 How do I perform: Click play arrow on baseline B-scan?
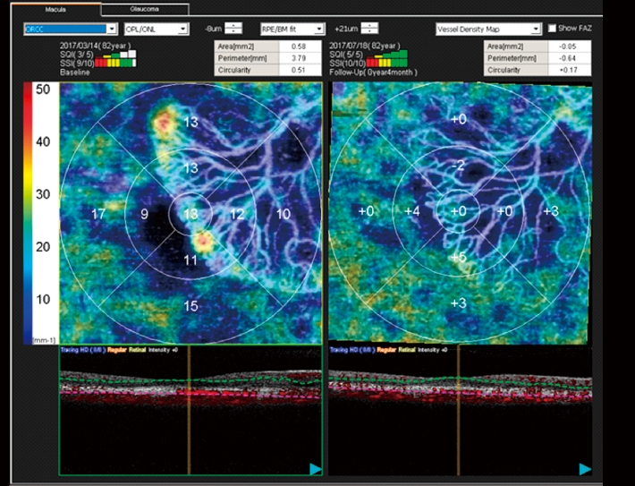click(312, 468)
